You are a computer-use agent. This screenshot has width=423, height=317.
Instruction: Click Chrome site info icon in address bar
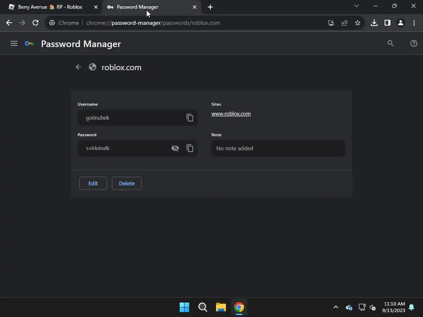(52, 23)
